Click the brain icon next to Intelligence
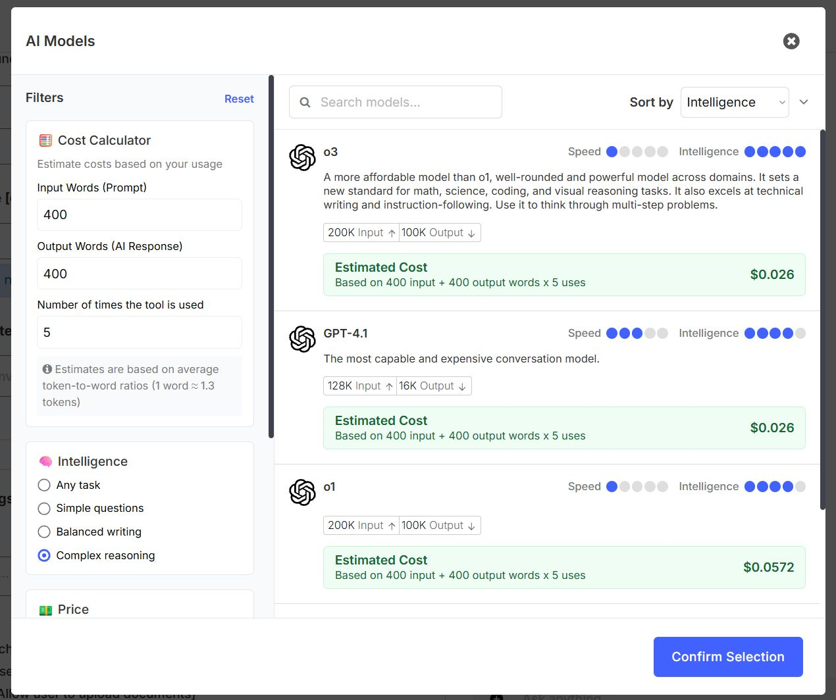The width and height of the screenshot is (836, 700). point(45,462)
